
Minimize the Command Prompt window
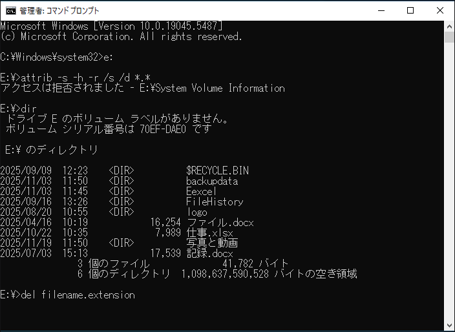coord(381,11)
